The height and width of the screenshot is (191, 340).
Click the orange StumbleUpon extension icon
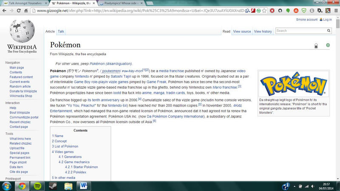click(296, 11)
